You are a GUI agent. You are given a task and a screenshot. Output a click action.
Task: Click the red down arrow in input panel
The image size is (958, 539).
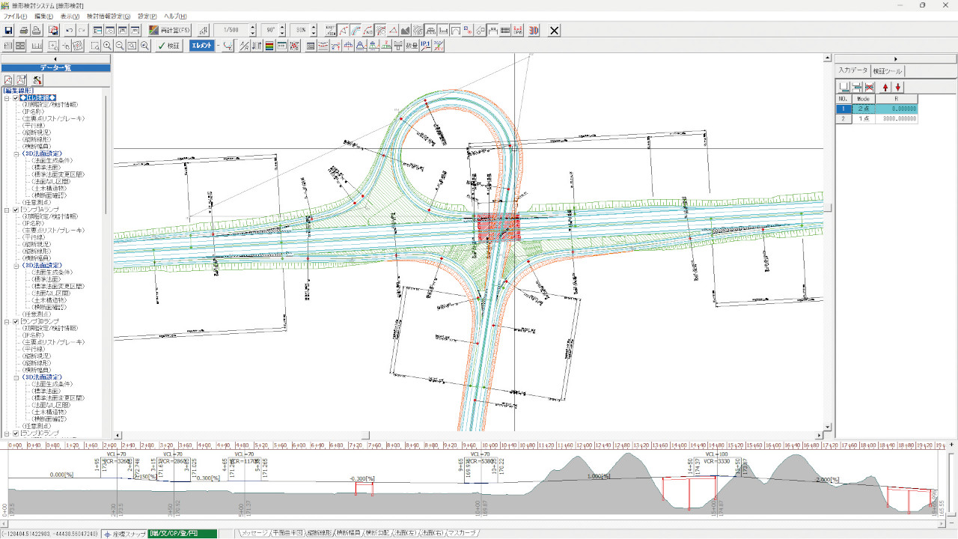(x=898, y=87)
